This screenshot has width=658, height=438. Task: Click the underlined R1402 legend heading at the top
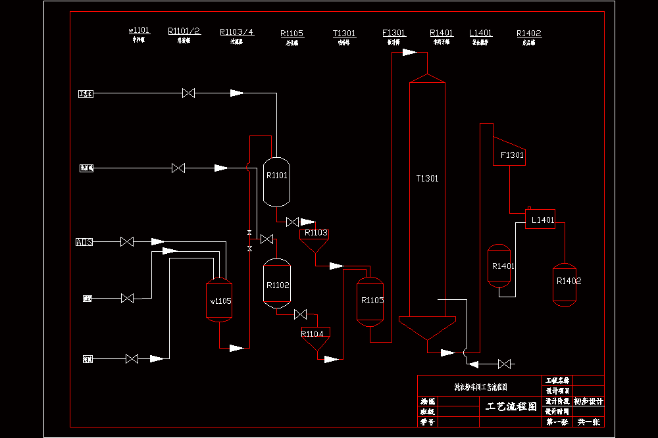pyautogui.click(x=529, y=33)
